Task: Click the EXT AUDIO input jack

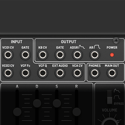Action: [x=60, y=73]
